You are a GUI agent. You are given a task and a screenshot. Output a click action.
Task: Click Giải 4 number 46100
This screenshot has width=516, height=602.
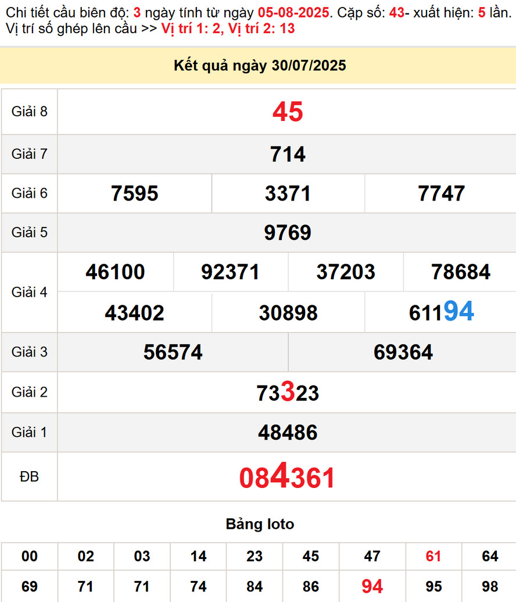coord(115,272)
